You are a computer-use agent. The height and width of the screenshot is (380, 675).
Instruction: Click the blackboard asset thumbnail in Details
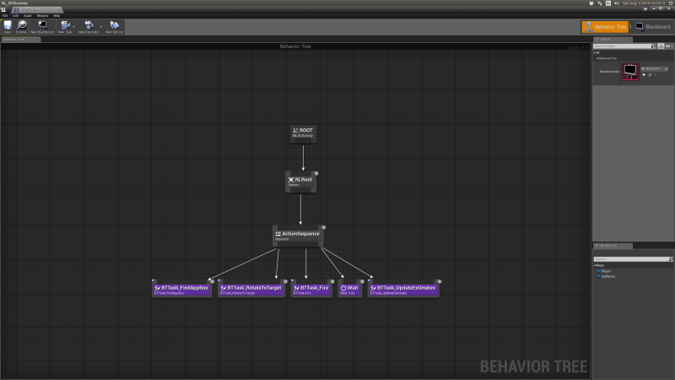click(x=630, y=73)
